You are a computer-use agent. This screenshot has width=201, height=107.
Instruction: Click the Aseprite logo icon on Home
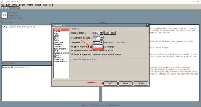pos(4,15)
